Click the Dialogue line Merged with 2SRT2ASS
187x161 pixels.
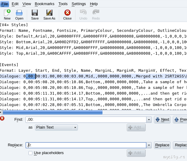tap(93, 76)
